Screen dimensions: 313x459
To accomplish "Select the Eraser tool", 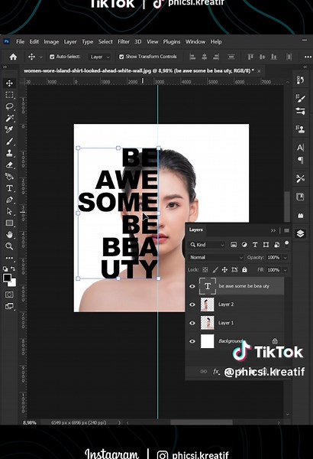I will click(x=9, y=164).
